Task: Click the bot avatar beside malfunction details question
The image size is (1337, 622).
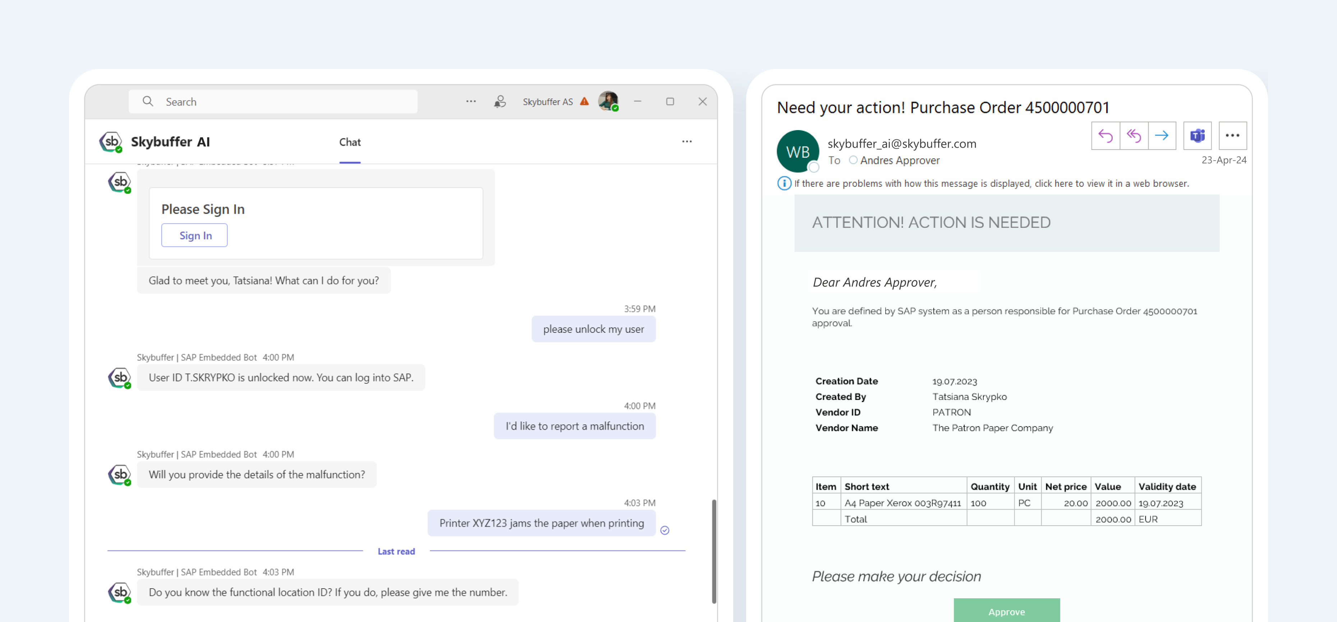Action: pyautogui.click(x=120, y=475)
